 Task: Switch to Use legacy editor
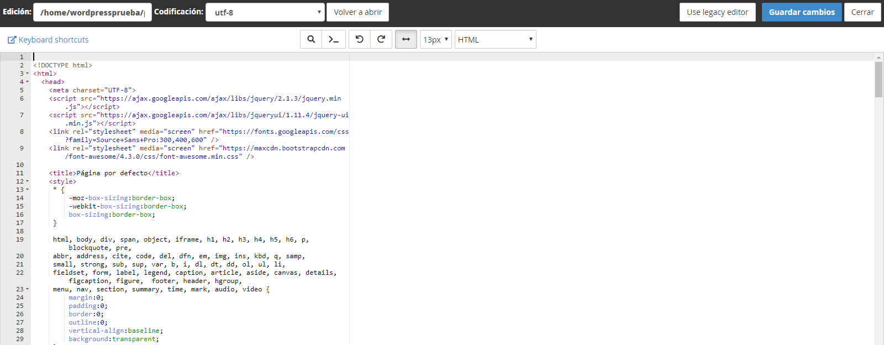[718, 12]
